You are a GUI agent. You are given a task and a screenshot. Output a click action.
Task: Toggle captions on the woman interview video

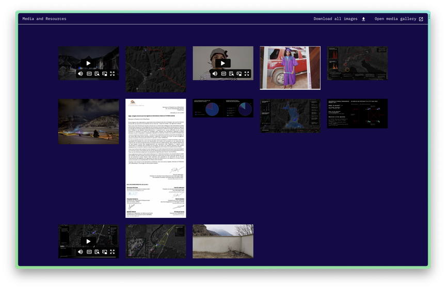coord(224,74)
